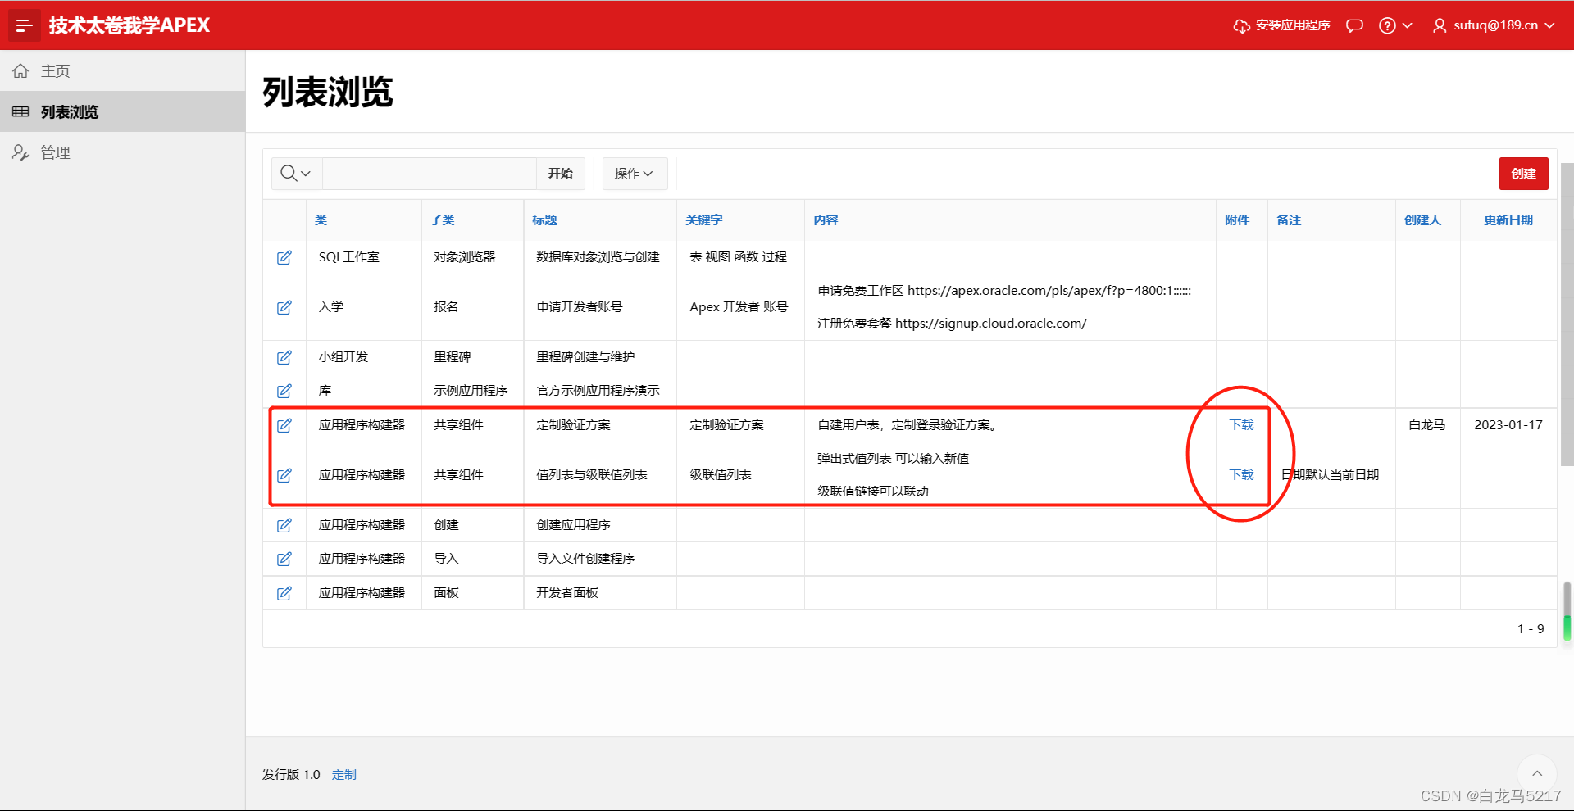This screenshot has width=1574, height=811.
Task: Click the page vertical scrollbar
Action: coord(1567,314)
